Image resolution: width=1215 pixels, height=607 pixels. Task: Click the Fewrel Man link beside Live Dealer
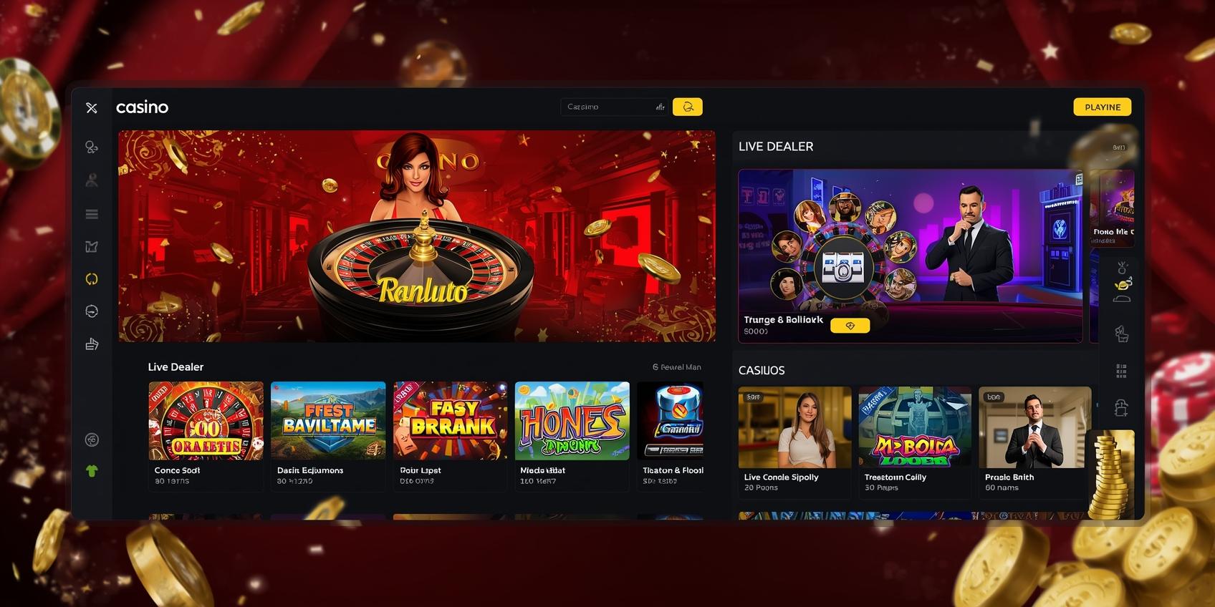677,367
